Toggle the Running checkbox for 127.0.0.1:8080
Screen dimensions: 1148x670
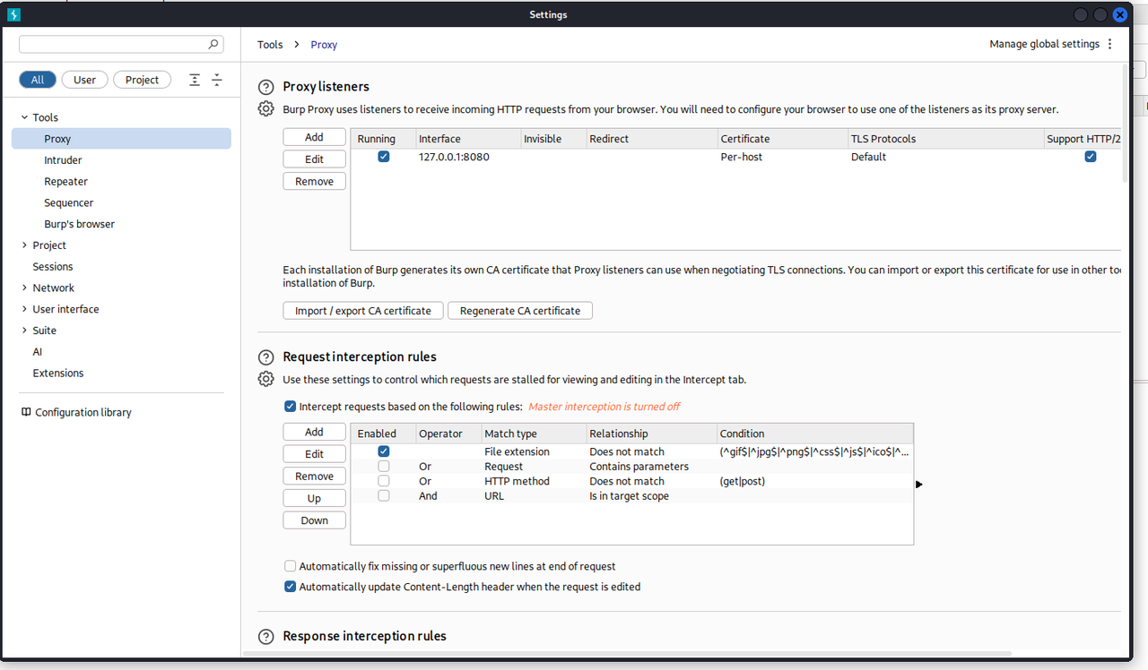click(384, 157)
